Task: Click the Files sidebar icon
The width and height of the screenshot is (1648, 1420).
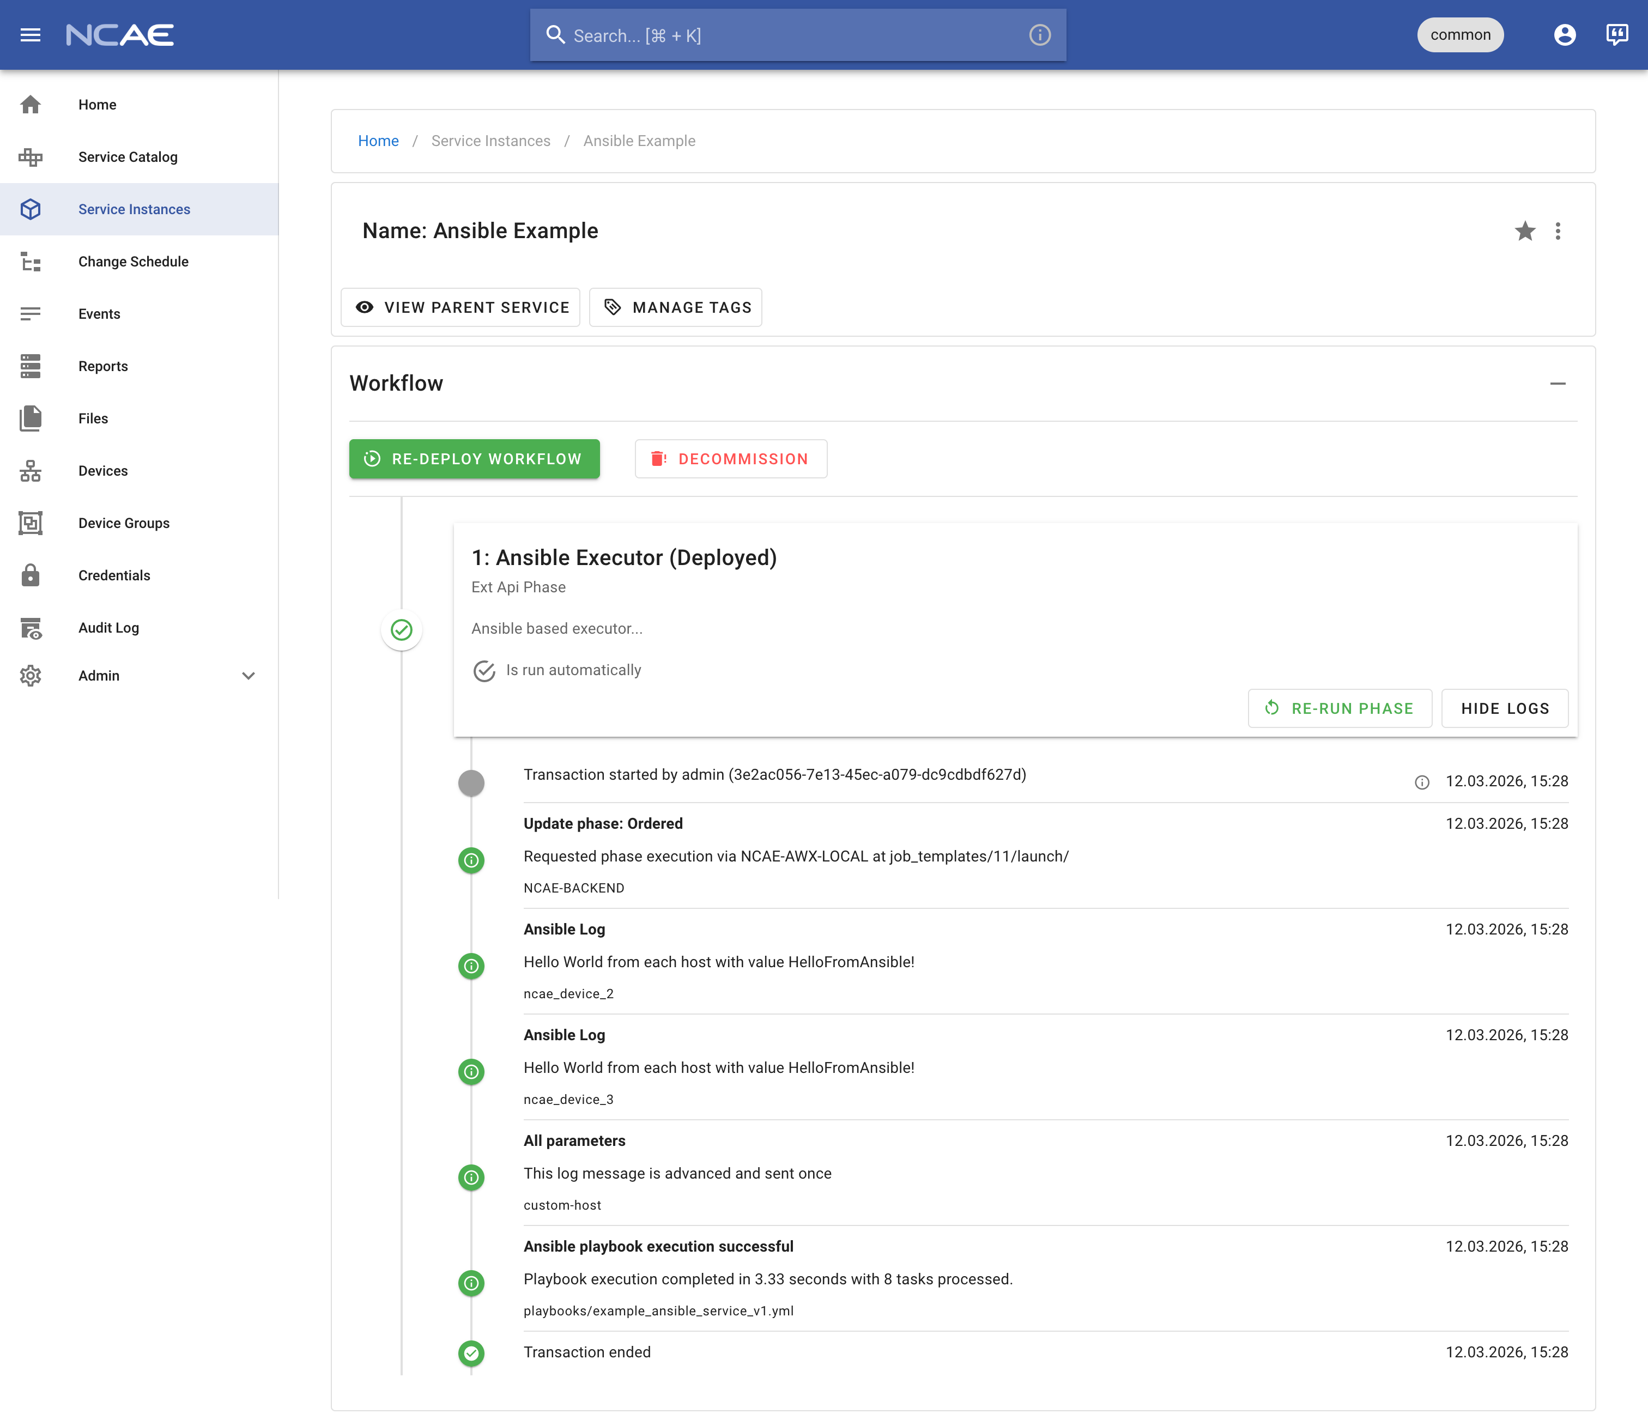Action: [30, 418]
